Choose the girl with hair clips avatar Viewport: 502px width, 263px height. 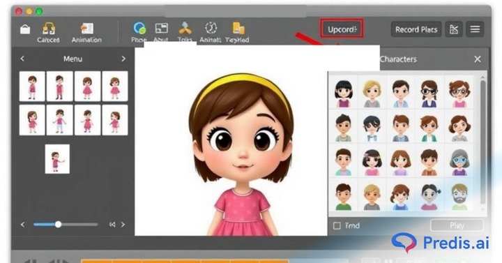click(x=372, y=162)
